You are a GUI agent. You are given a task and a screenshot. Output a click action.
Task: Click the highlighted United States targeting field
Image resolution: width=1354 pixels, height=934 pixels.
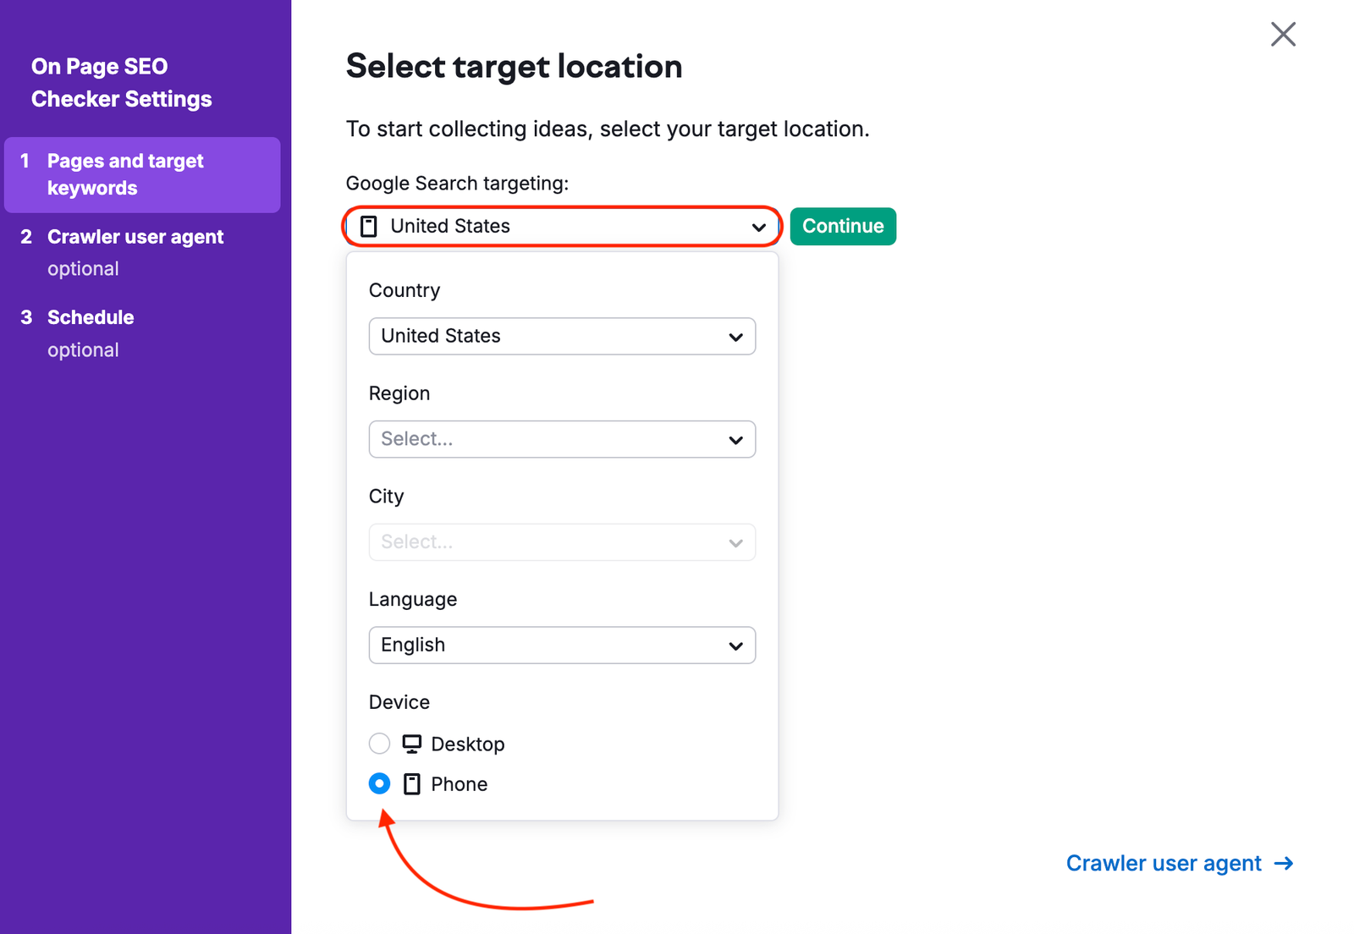[x=561, y=226]
